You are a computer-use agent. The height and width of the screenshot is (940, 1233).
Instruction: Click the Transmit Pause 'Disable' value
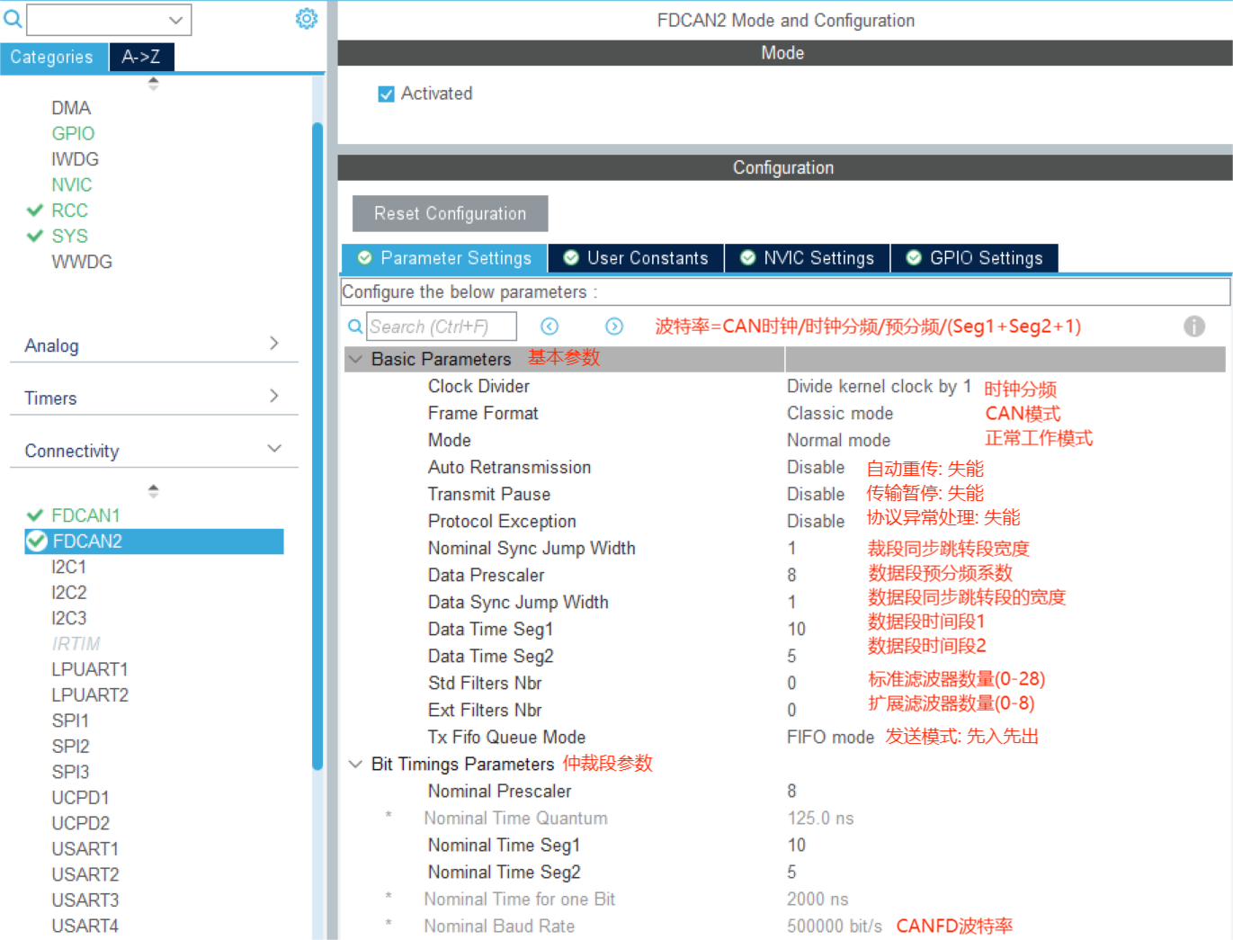(x=816, y=495)
